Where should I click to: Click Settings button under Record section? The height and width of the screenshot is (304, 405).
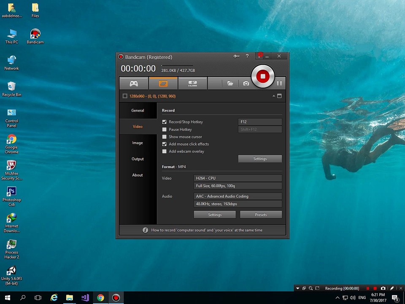(x=260, y=159)
